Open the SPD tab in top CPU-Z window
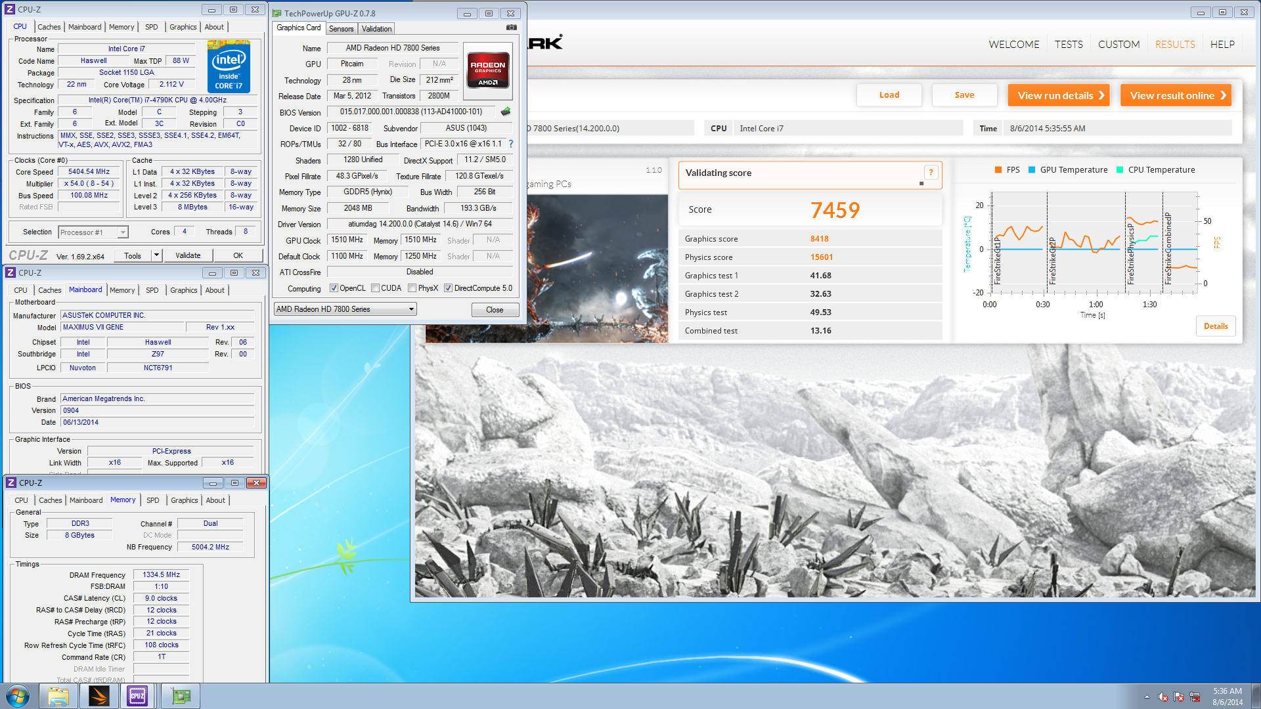 pyautogui.click(x=152, y=27)
